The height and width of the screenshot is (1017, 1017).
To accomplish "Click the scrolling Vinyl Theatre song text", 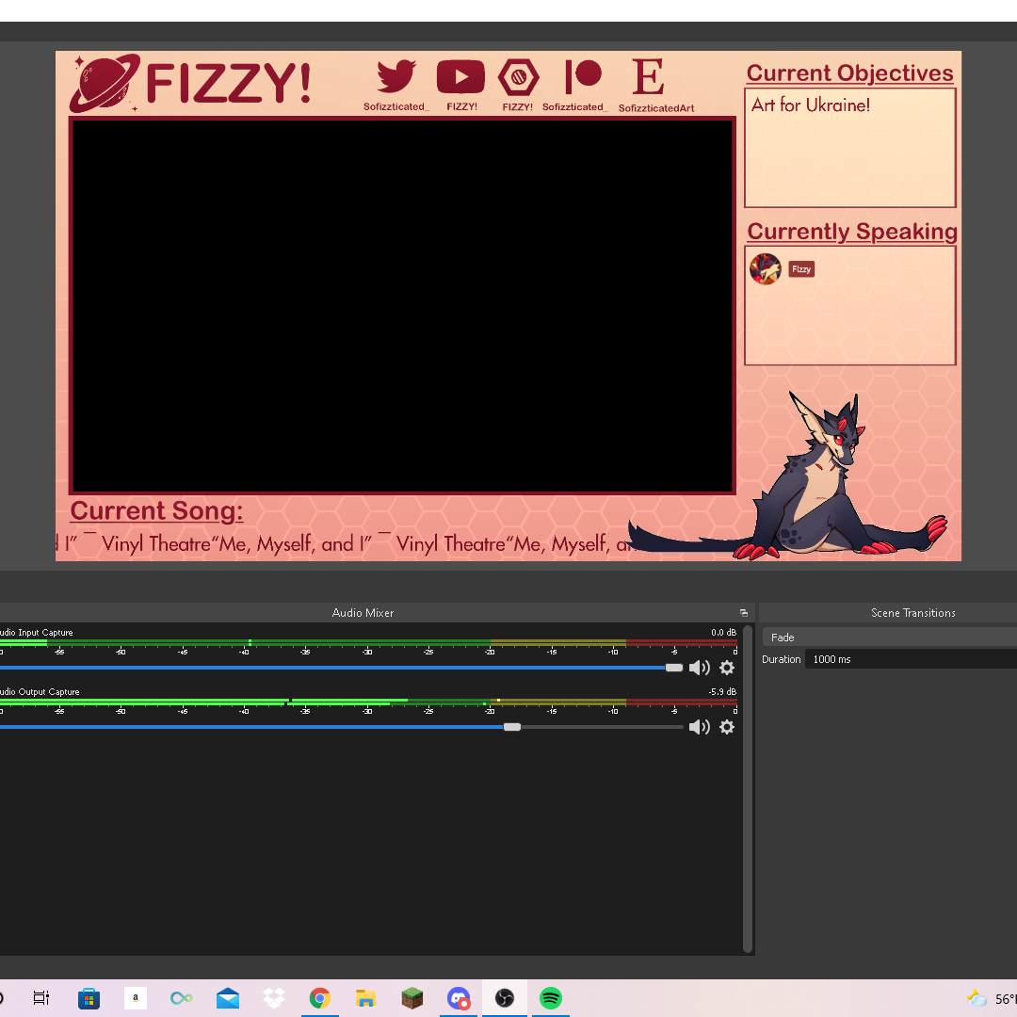I will 344,543.
